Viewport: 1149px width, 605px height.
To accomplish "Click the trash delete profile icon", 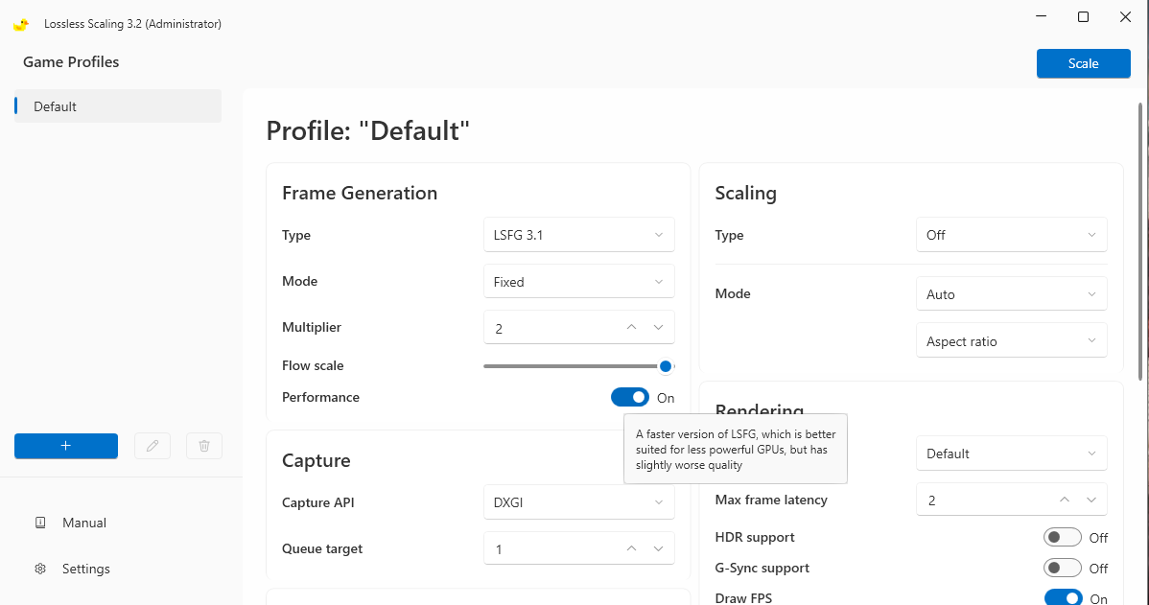I will (x=204, y=446).
